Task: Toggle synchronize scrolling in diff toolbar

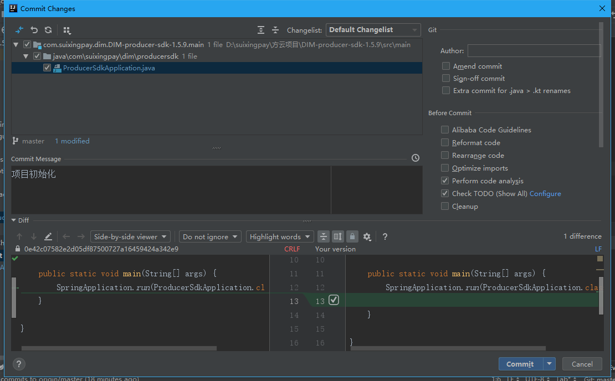Action: [x=338, y=237]
